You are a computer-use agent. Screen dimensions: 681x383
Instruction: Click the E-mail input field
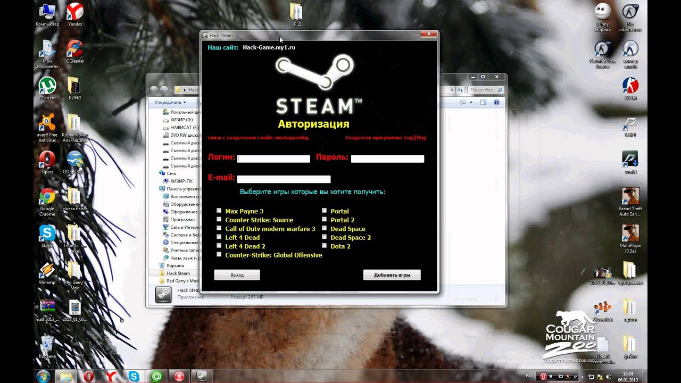coord(284,179)
